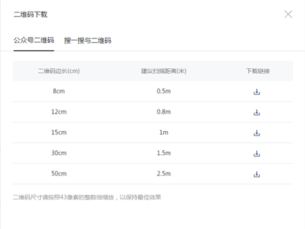Select the 8cm size cell
Viewport: 305px width, 229px height.
[x=58, y=92]
